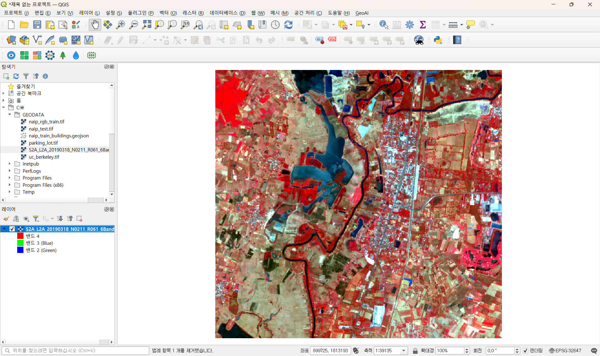Click the Zoom In magnifier tool
Screen dimensions: 600x356
click(120, 25)
